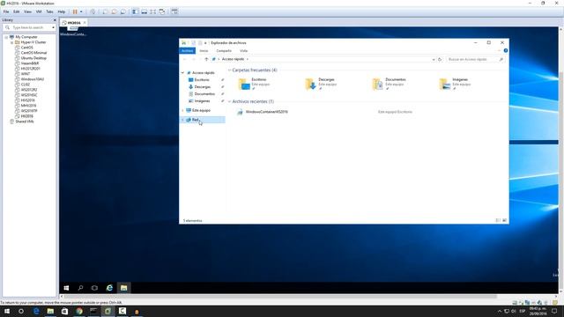
Task: Open the VMware Tabs menu
Action: [49, 11]
